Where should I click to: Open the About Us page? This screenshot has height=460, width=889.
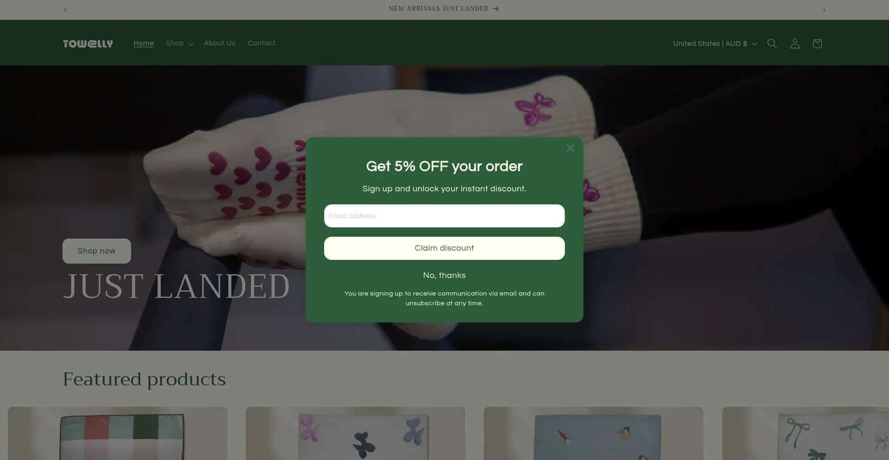tap(219, 43)
